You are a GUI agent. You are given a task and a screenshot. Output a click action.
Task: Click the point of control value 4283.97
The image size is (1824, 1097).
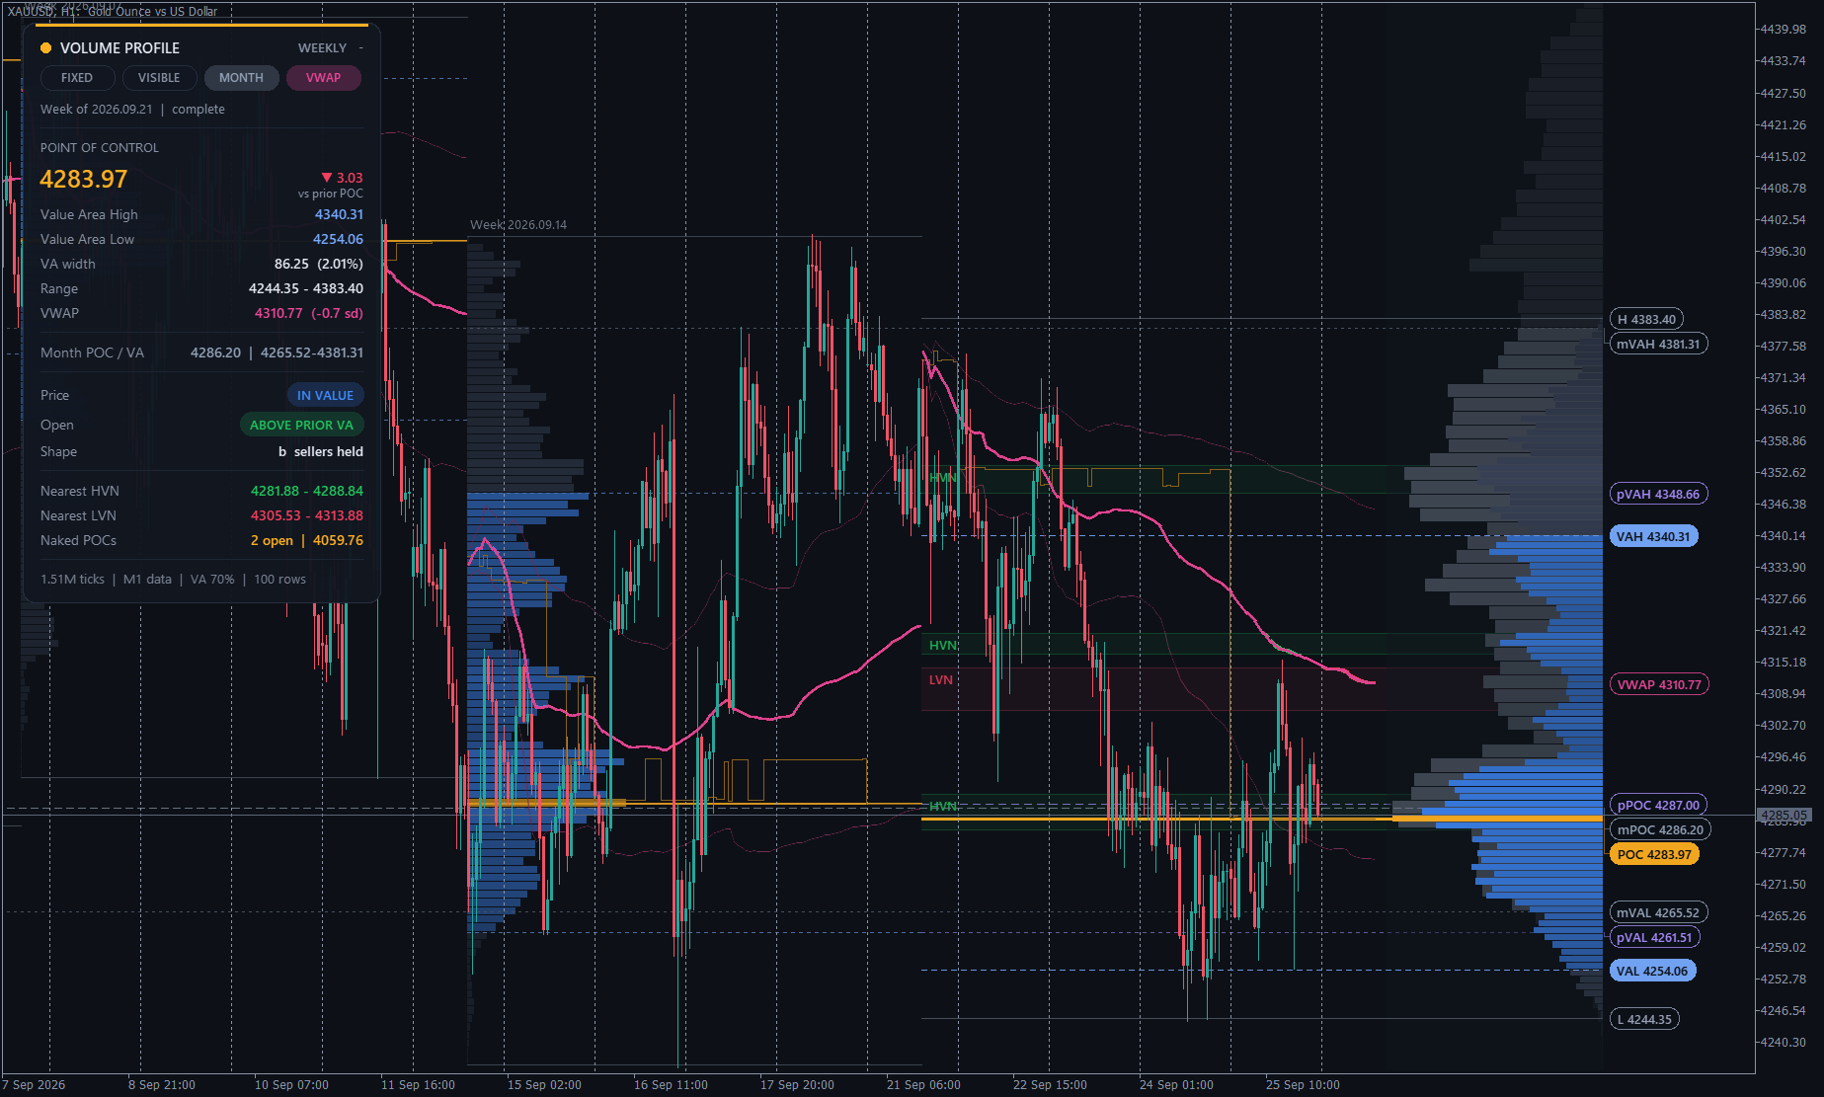(84, 179)
